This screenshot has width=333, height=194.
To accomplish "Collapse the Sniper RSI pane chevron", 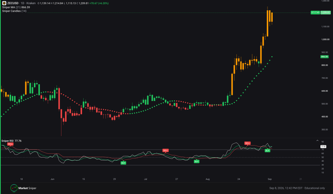I will pyautogui.click(x=317, y=141).
